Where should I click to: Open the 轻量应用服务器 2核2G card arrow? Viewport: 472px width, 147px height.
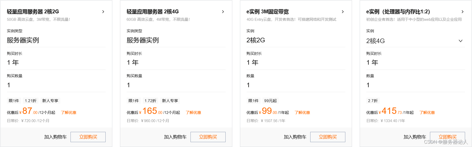pos(103,12)
